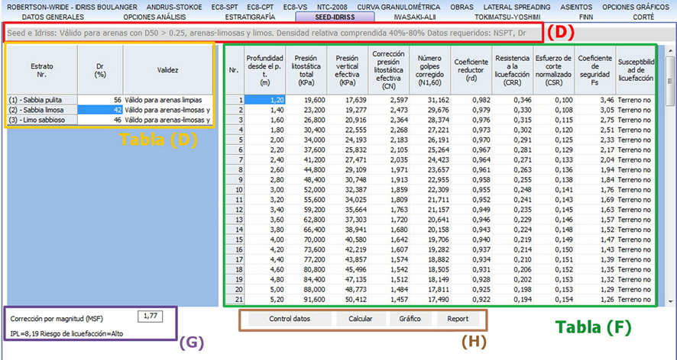Click the Profundidad desde el p.t. header
This screenshot has height=360, width=677.
pyautogui.click(x=264, y=70)
